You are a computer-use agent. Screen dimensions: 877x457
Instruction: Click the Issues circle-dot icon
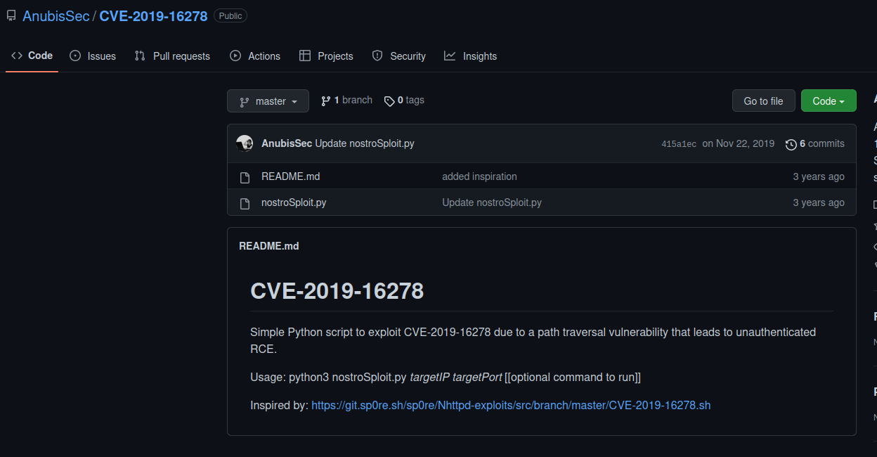[75, 56]
